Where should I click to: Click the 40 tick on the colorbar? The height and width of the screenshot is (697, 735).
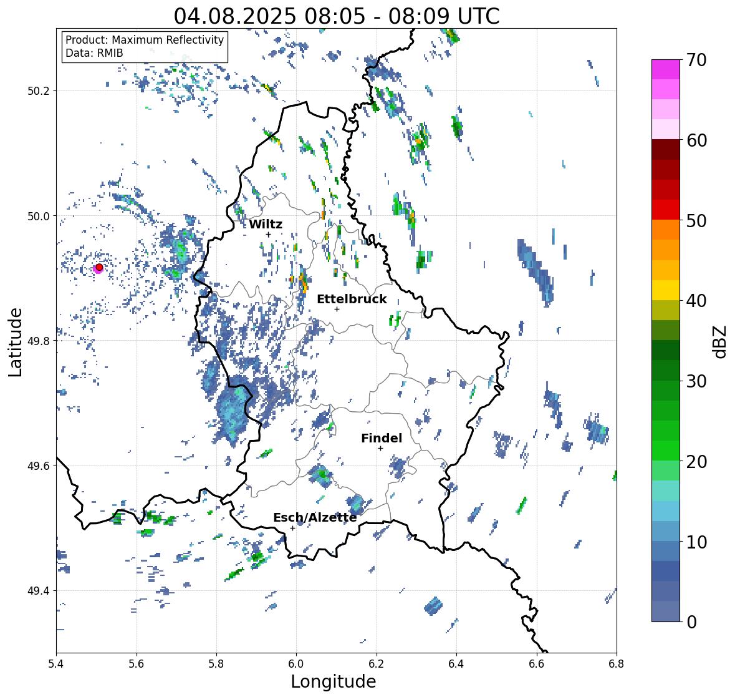[696, 301]
